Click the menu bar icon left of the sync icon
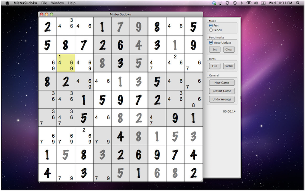The height and width of the screenshot is (191, 305). [220, 3]
